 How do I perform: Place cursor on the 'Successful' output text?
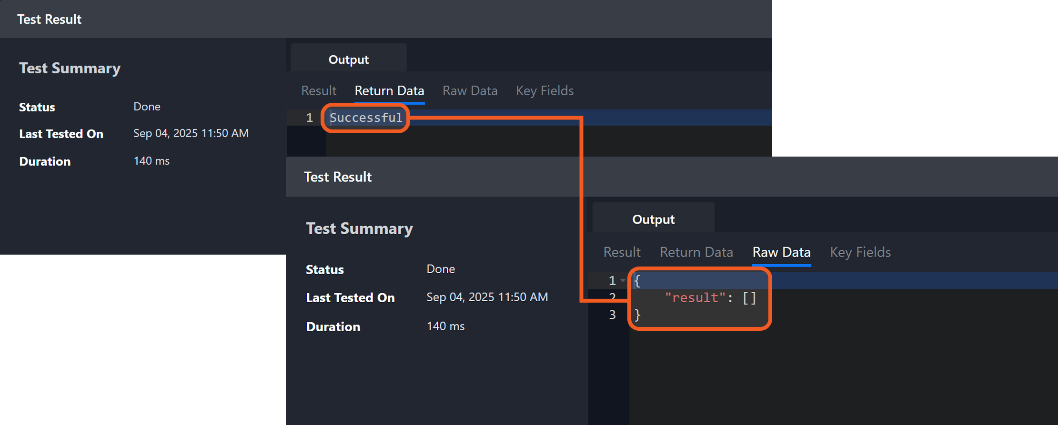365,118
